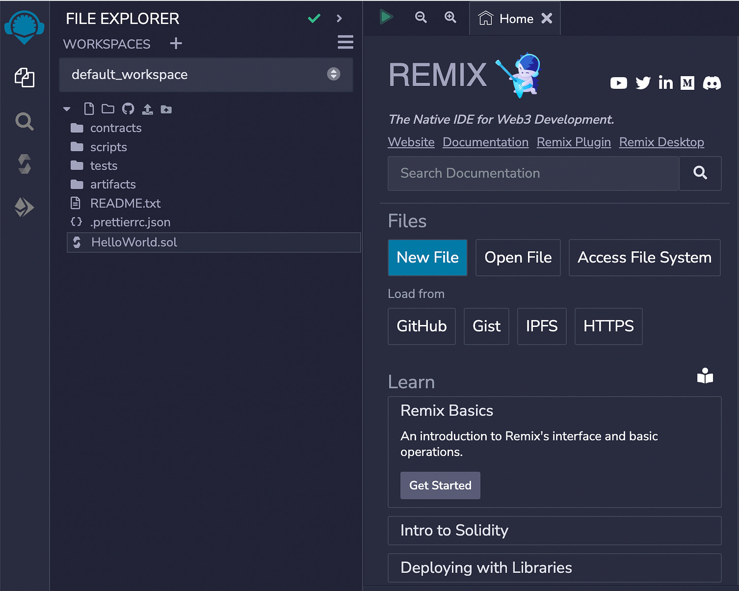Viewport: 739px width, 591px height.
Task: Click the Remix Plugin link
Action: pyautogui.click(x=574, y=142)
